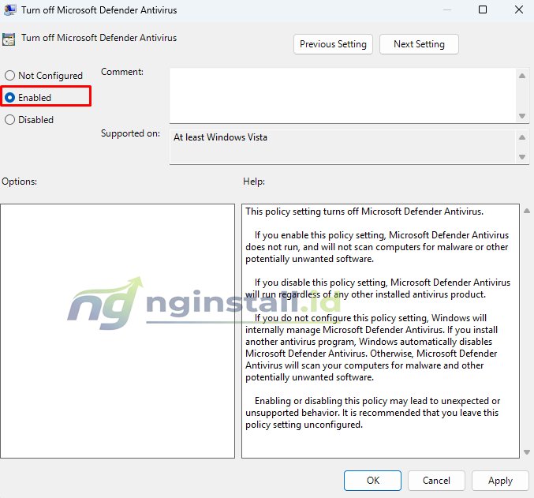Confirm with the OK button
534x498 pixels.
click(x=372, y=481)
